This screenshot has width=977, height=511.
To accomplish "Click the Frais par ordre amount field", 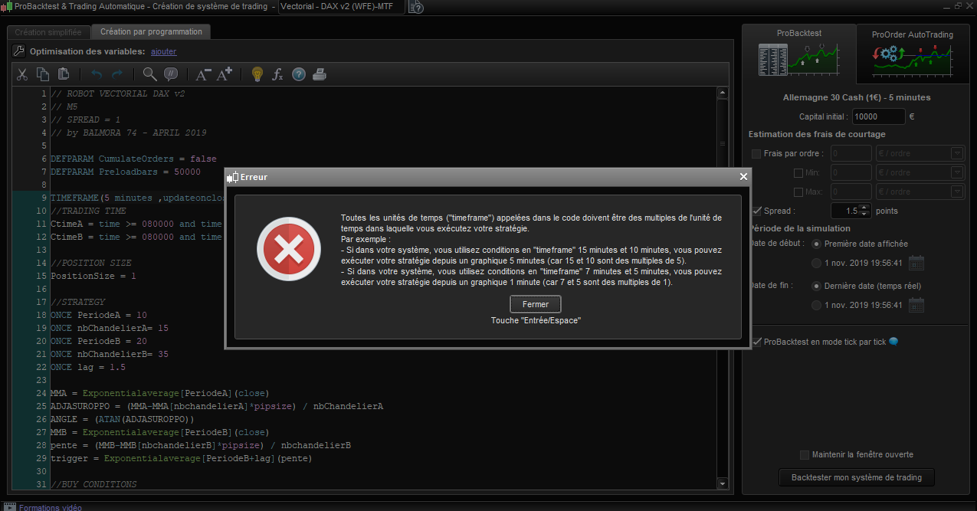I will (851, 153).
